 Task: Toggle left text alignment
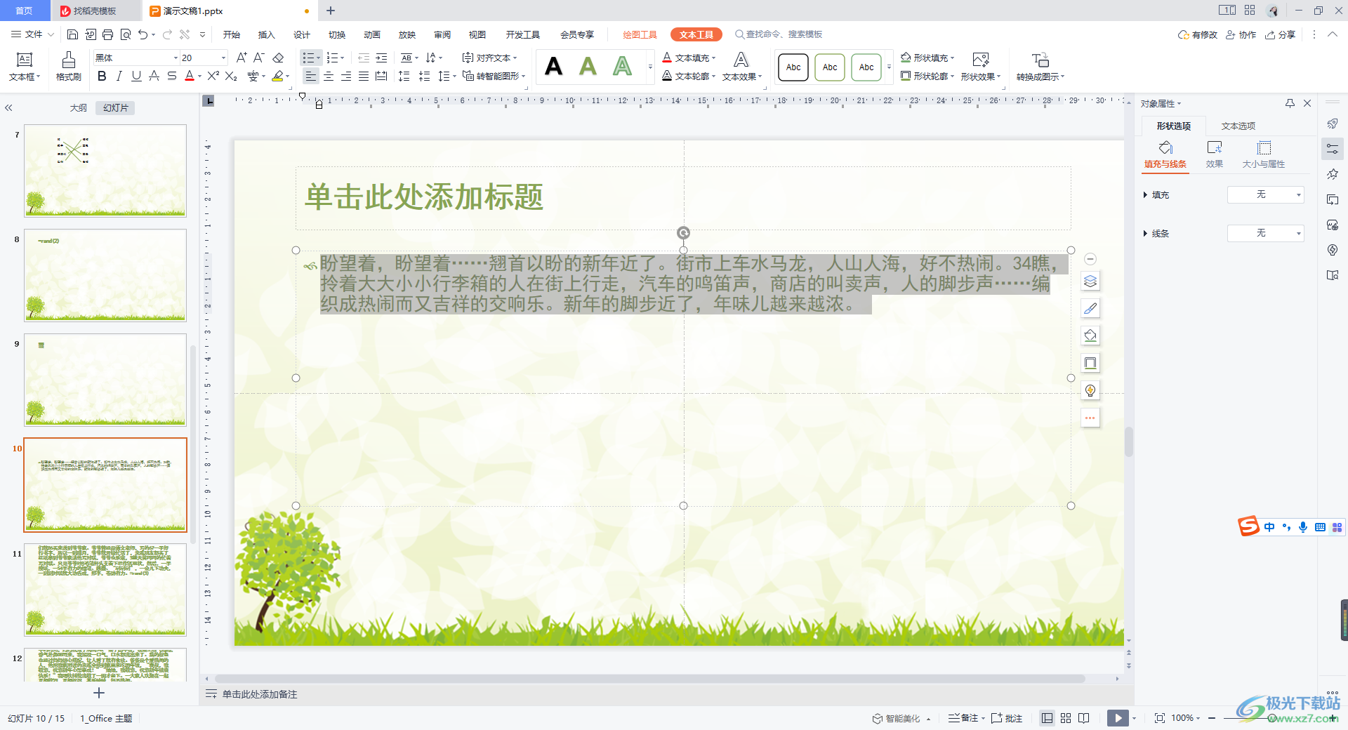click(x=311, y=76)
